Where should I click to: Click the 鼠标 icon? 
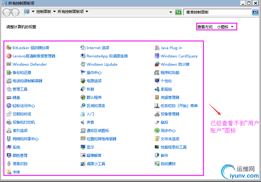157,122
